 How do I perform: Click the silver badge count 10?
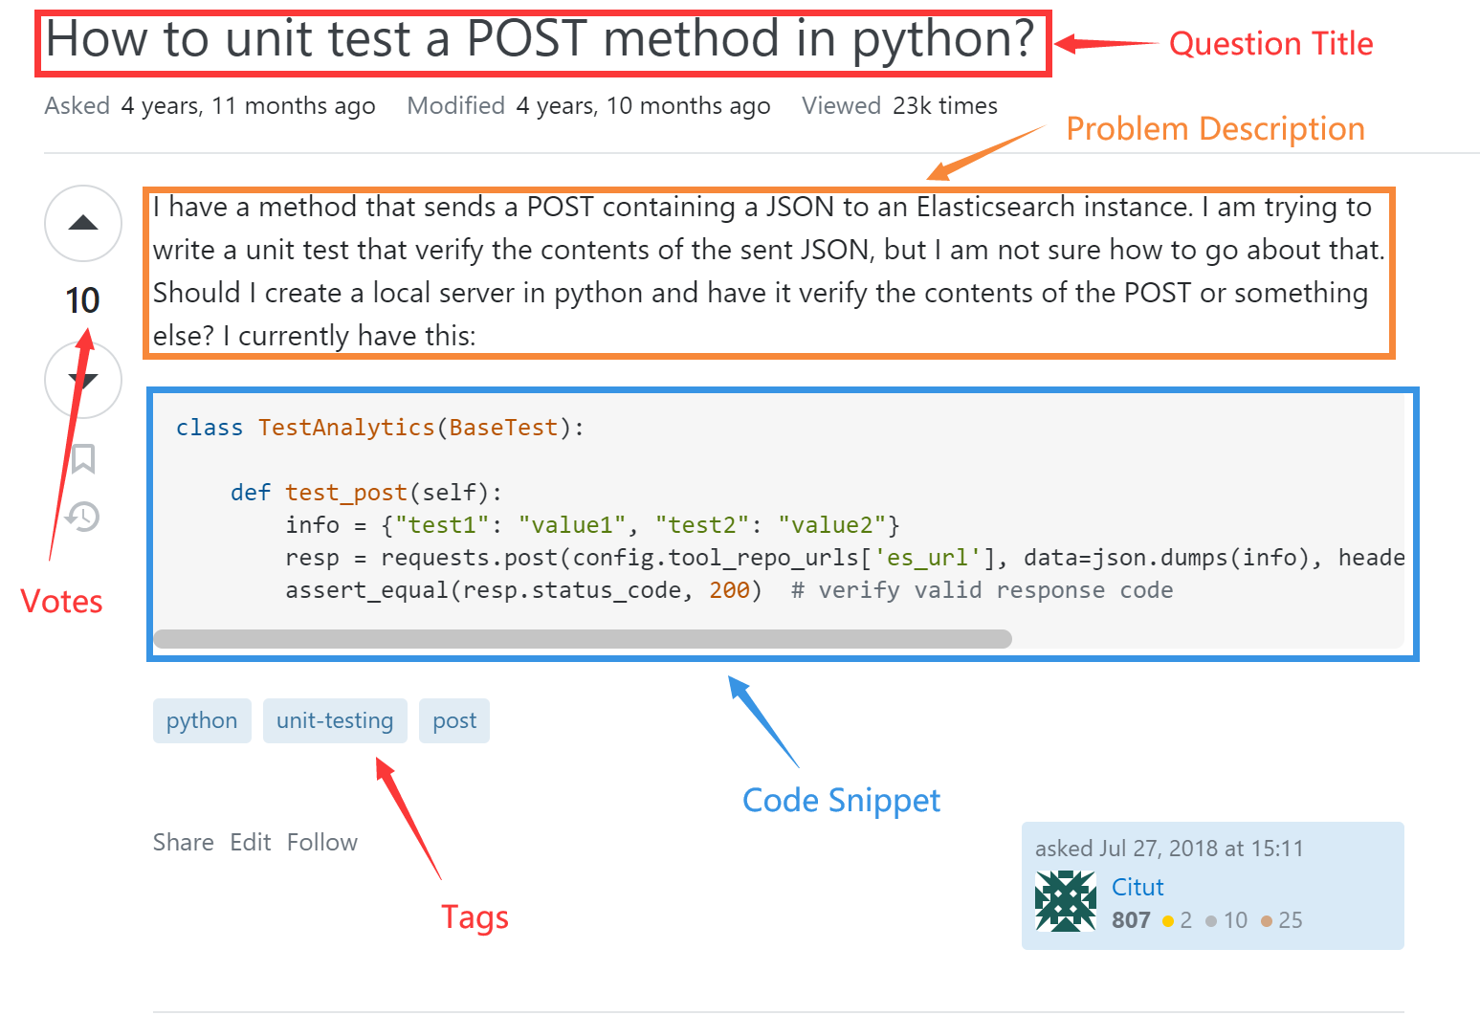1235,920
